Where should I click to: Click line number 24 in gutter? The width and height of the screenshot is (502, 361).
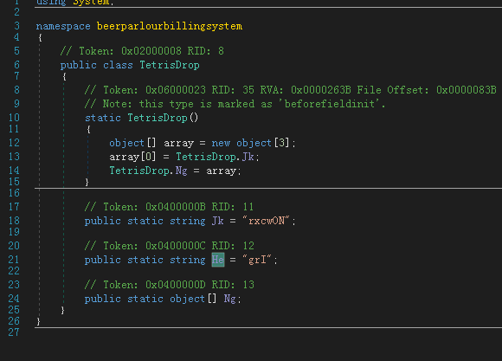coord(14,299)
